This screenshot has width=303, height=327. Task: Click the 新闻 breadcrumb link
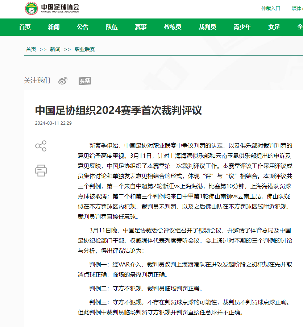pyautogui.click(x=55, y=49)
